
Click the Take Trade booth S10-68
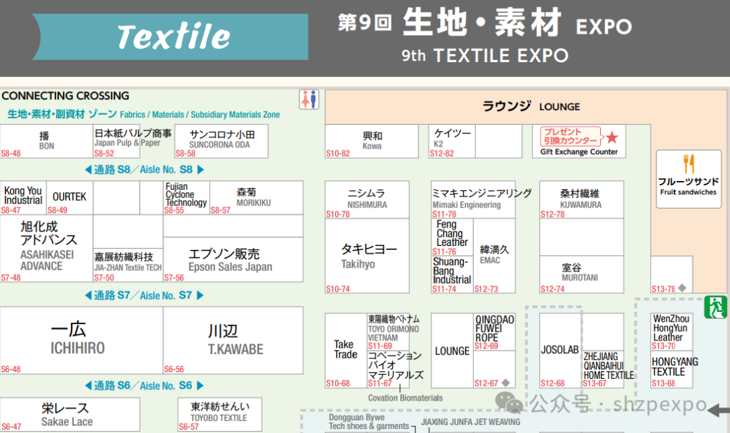pyautogui.click(x=346, y=350)
